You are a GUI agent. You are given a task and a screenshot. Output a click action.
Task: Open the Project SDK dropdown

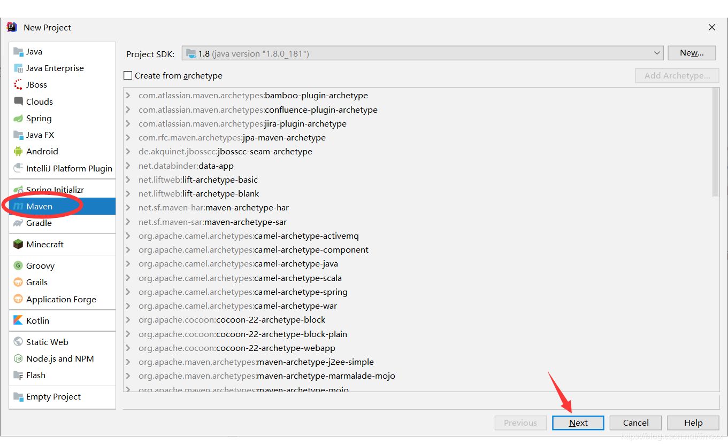[423, 53]
